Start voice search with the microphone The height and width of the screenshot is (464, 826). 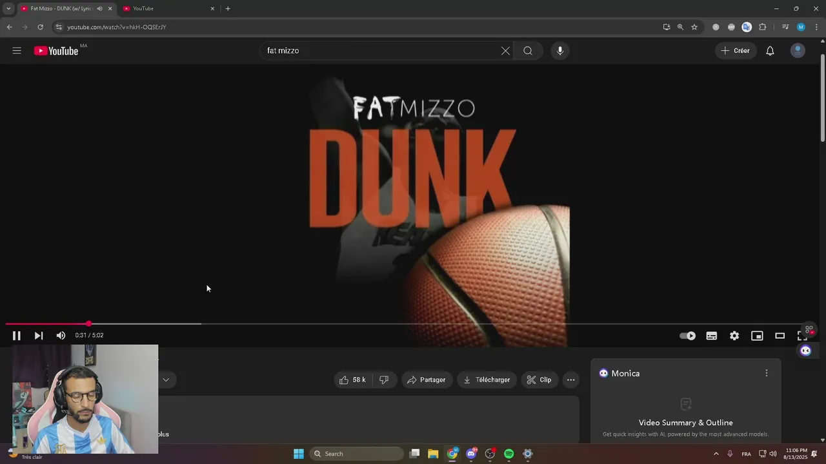[x=559, y=51]
